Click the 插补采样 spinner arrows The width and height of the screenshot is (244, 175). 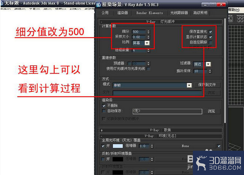click(210, 71)
